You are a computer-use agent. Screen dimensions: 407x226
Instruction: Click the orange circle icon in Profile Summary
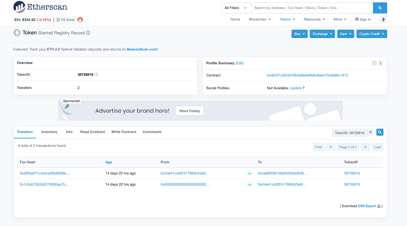click(x=374, y=63)
